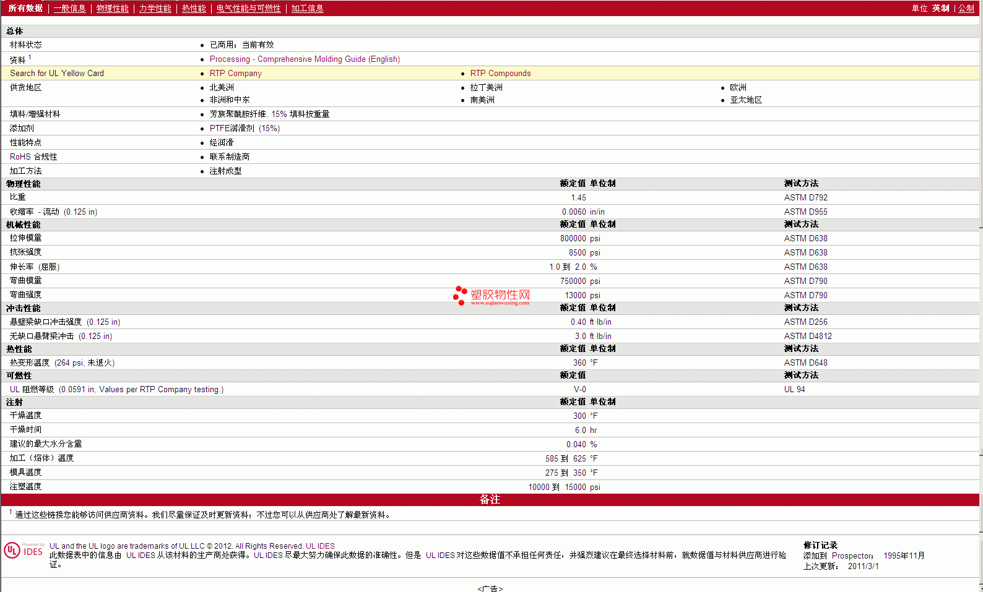Click the RTP Company link
The image size is (983, 592).
point(236,74)
